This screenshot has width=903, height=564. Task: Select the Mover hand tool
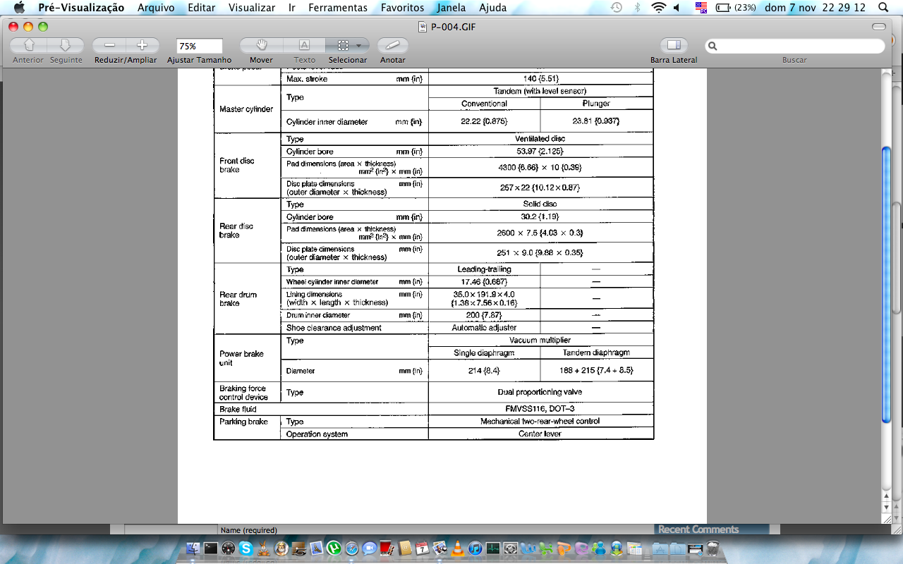pos(261,45)
